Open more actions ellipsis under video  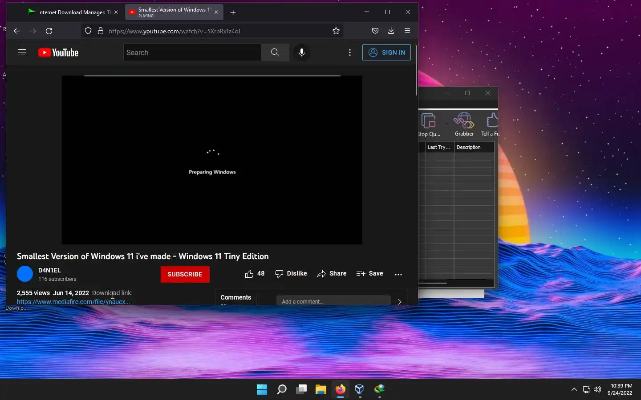[398, 274]
